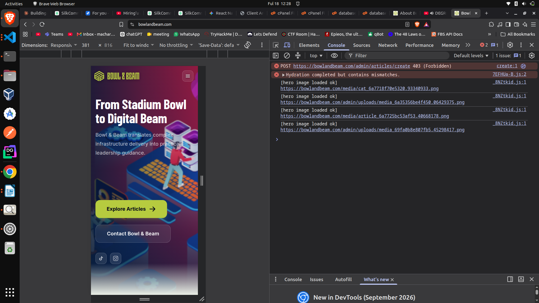Open the Default levels dropdown
This screenshot has height=303, width=539.
pos(471,56)
